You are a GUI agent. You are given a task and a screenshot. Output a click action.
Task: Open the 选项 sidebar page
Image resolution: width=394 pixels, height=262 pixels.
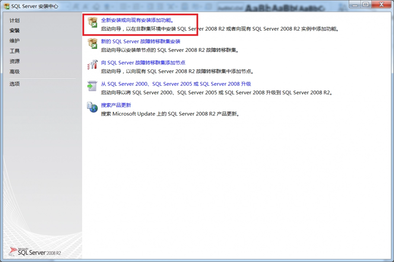click(x=15, y=84)
